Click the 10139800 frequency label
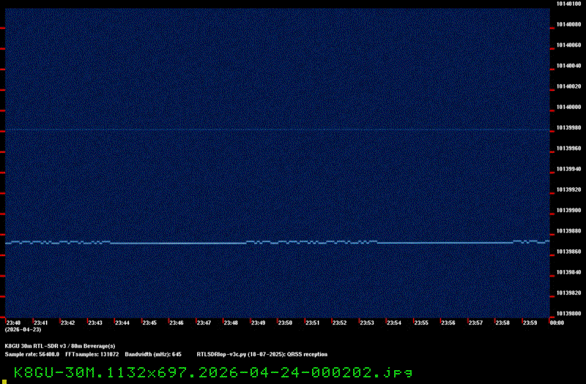Screen dimensions: 586x384 pos(569,314)
